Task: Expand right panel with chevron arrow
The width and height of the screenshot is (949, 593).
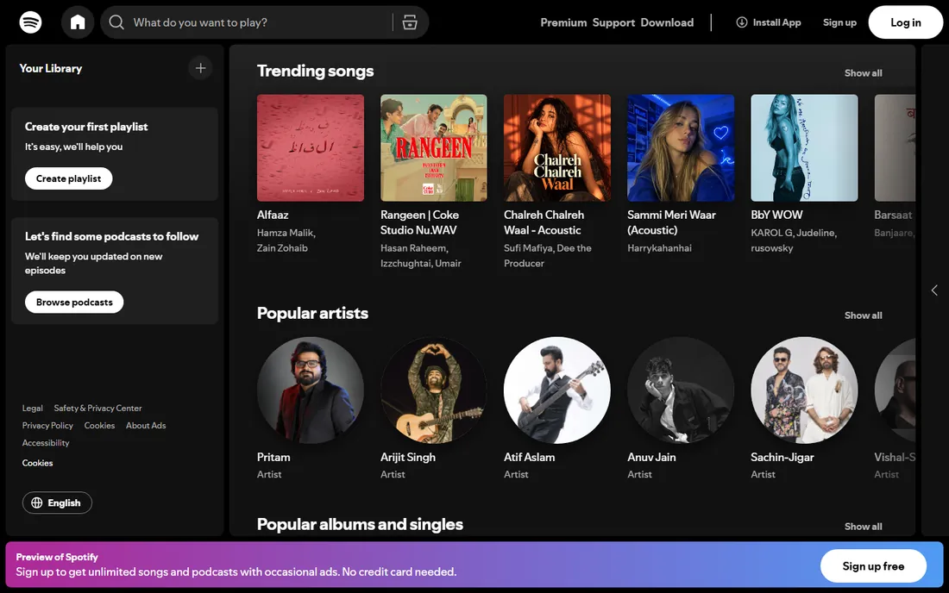Action: tap(934, 290)
